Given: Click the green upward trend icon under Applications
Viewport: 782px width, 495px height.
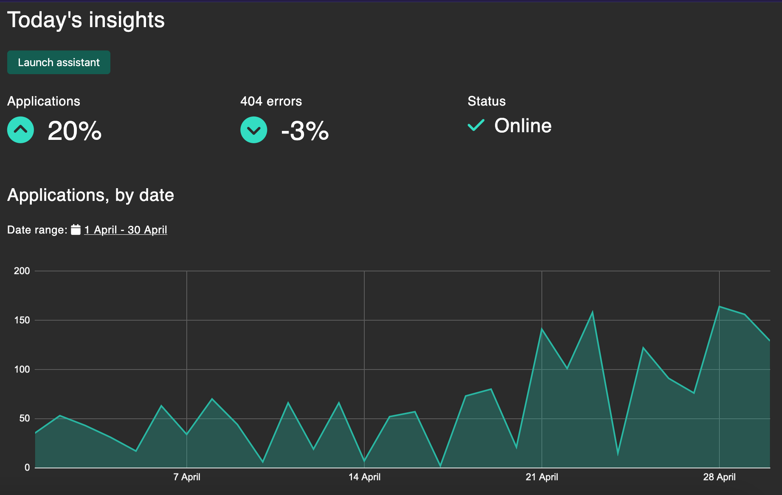Looking at the screenshot, I should [20, 130].
